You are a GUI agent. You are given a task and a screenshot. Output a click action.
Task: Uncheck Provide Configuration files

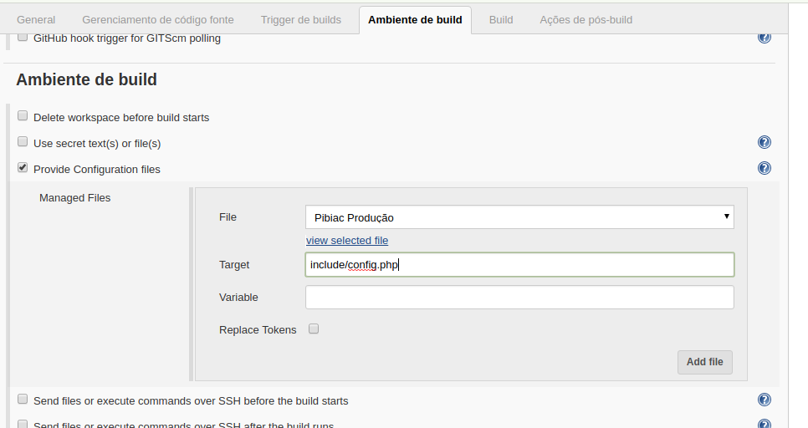pyautogui.click(x=23, y=167)
